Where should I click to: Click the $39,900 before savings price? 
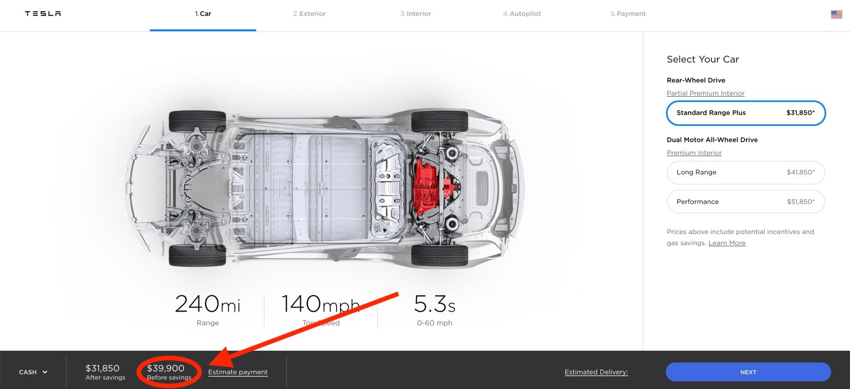tap(166, 368)
